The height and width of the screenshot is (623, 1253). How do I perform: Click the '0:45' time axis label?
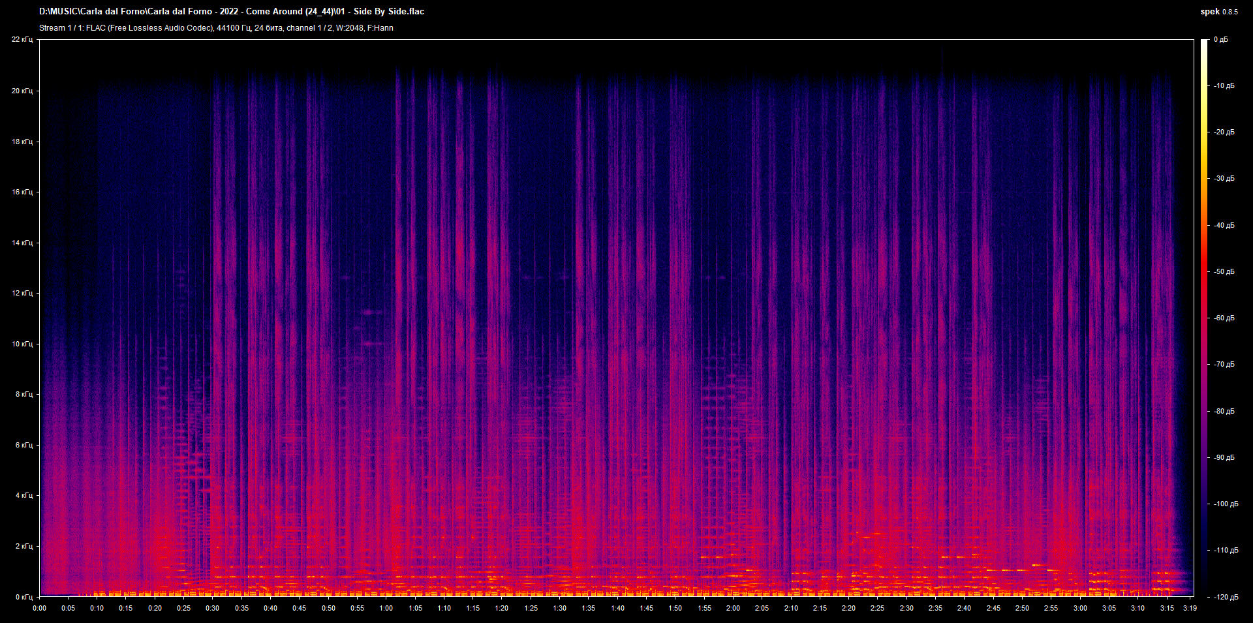click(300, 608)
